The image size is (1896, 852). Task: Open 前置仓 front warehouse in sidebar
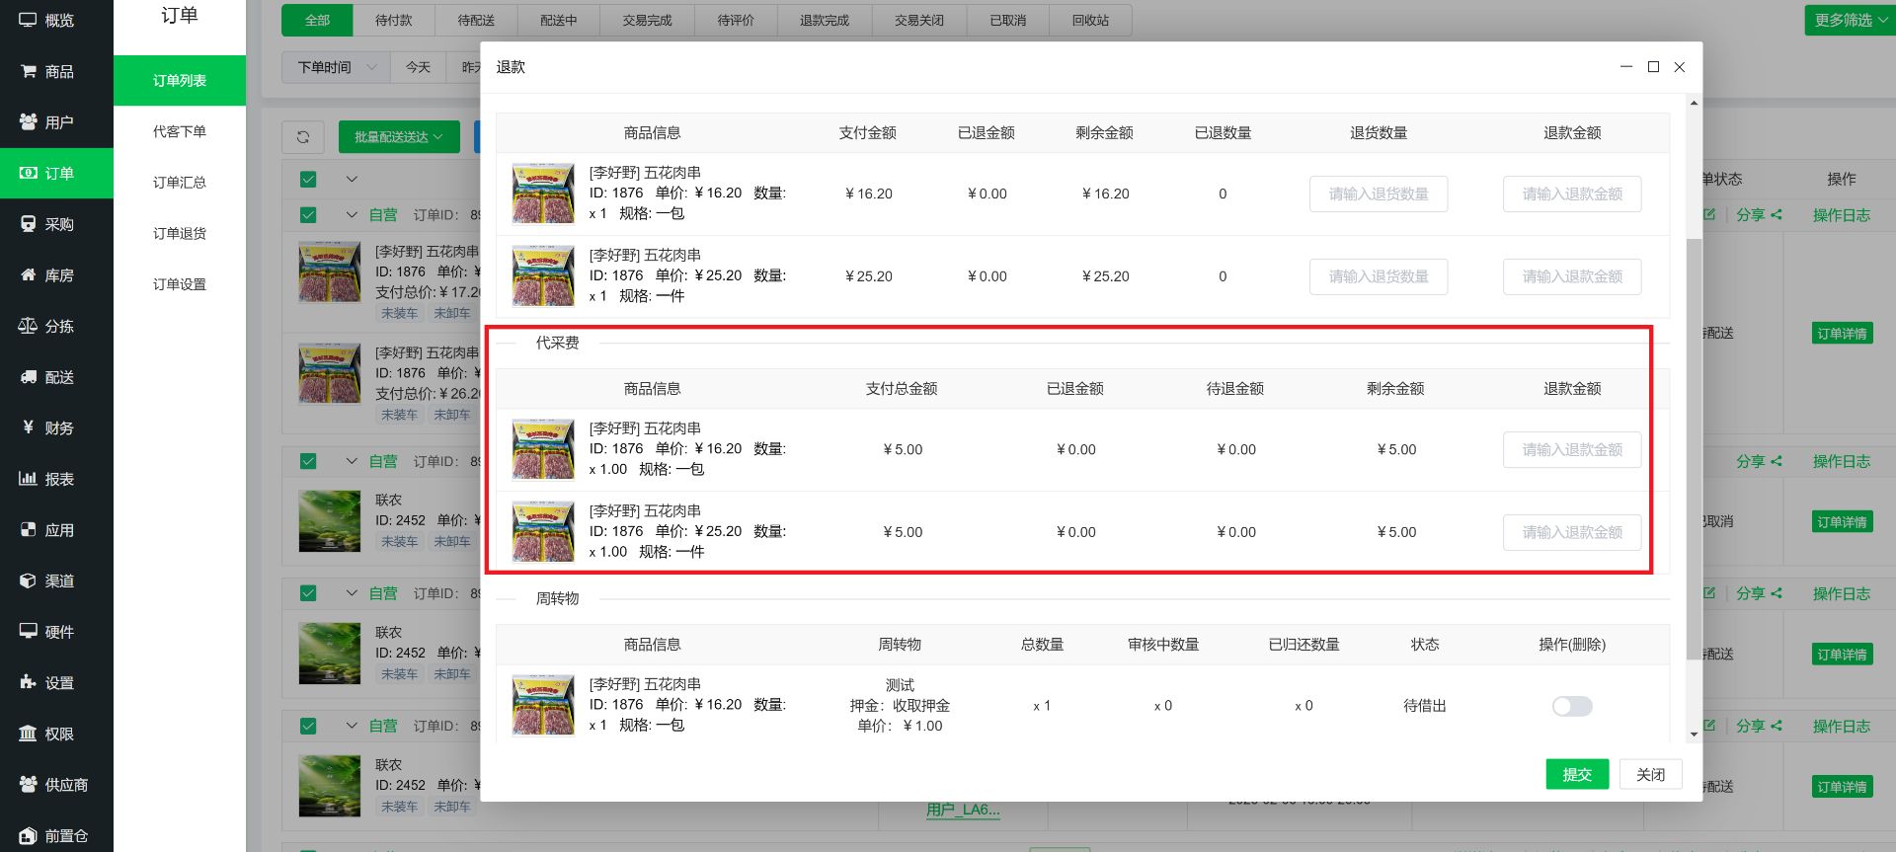pos(56,835)
